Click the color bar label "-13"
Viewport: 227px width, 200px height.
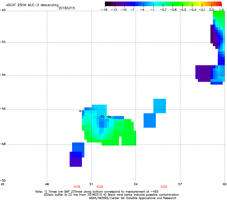(114, 10)
